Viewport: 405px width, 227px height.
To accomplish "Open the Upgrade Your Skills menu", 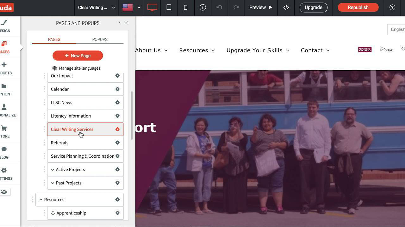I will pyautogui.click(x=258, y=50).
